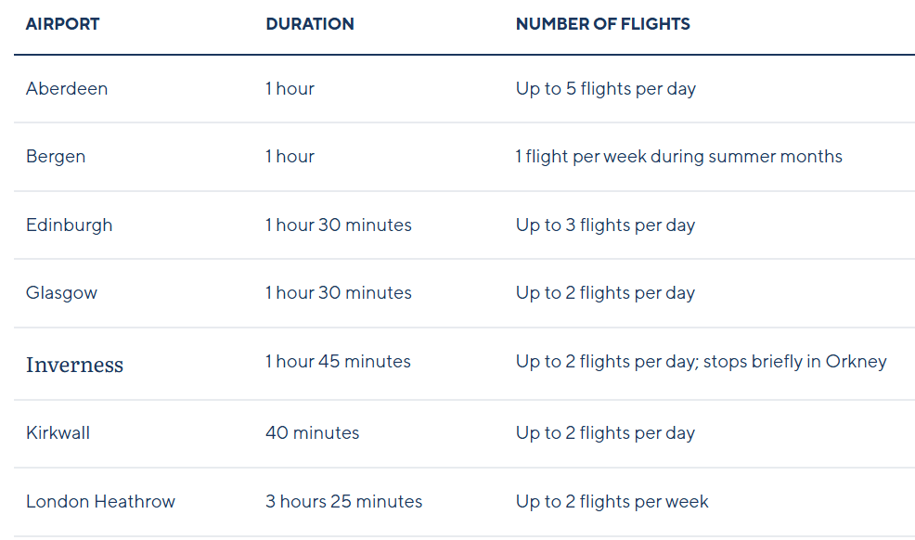Click the Up to 2 flights per week cell
Viewport: 915px width, 540px height.
pos(612,502)
